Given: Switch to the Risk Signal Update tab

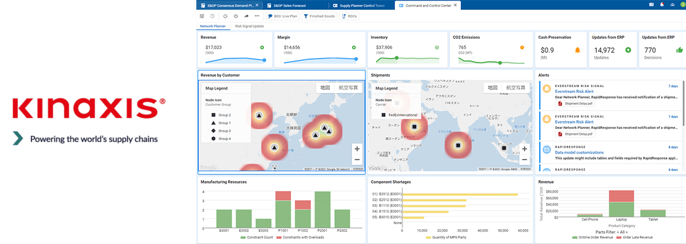Looking at the screenshot, I should click(x=250, y=26).
